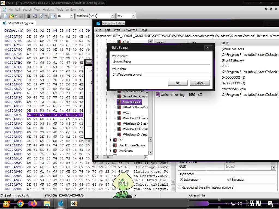Click the Open disk icon in HxD toolbar
The width and height of the screenshot is (279, 209).
35,16
